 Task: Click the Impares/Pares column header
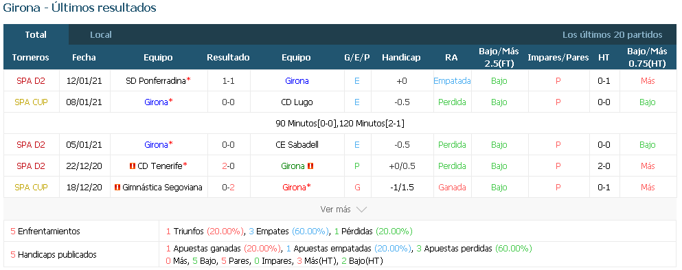[558, 58]
